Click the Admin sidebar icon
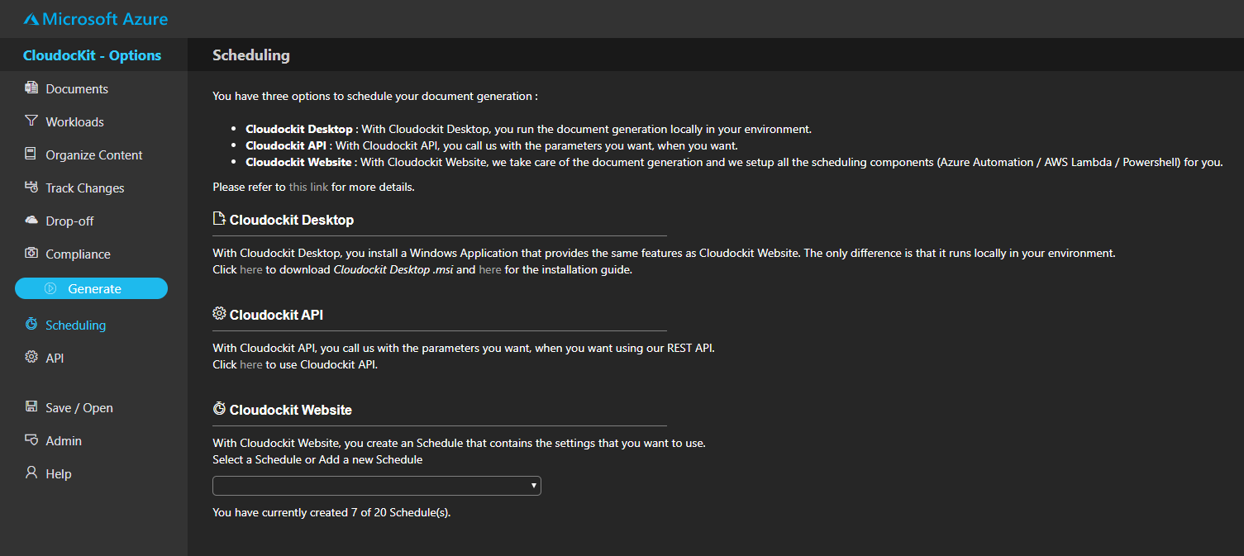 (31, 440)
